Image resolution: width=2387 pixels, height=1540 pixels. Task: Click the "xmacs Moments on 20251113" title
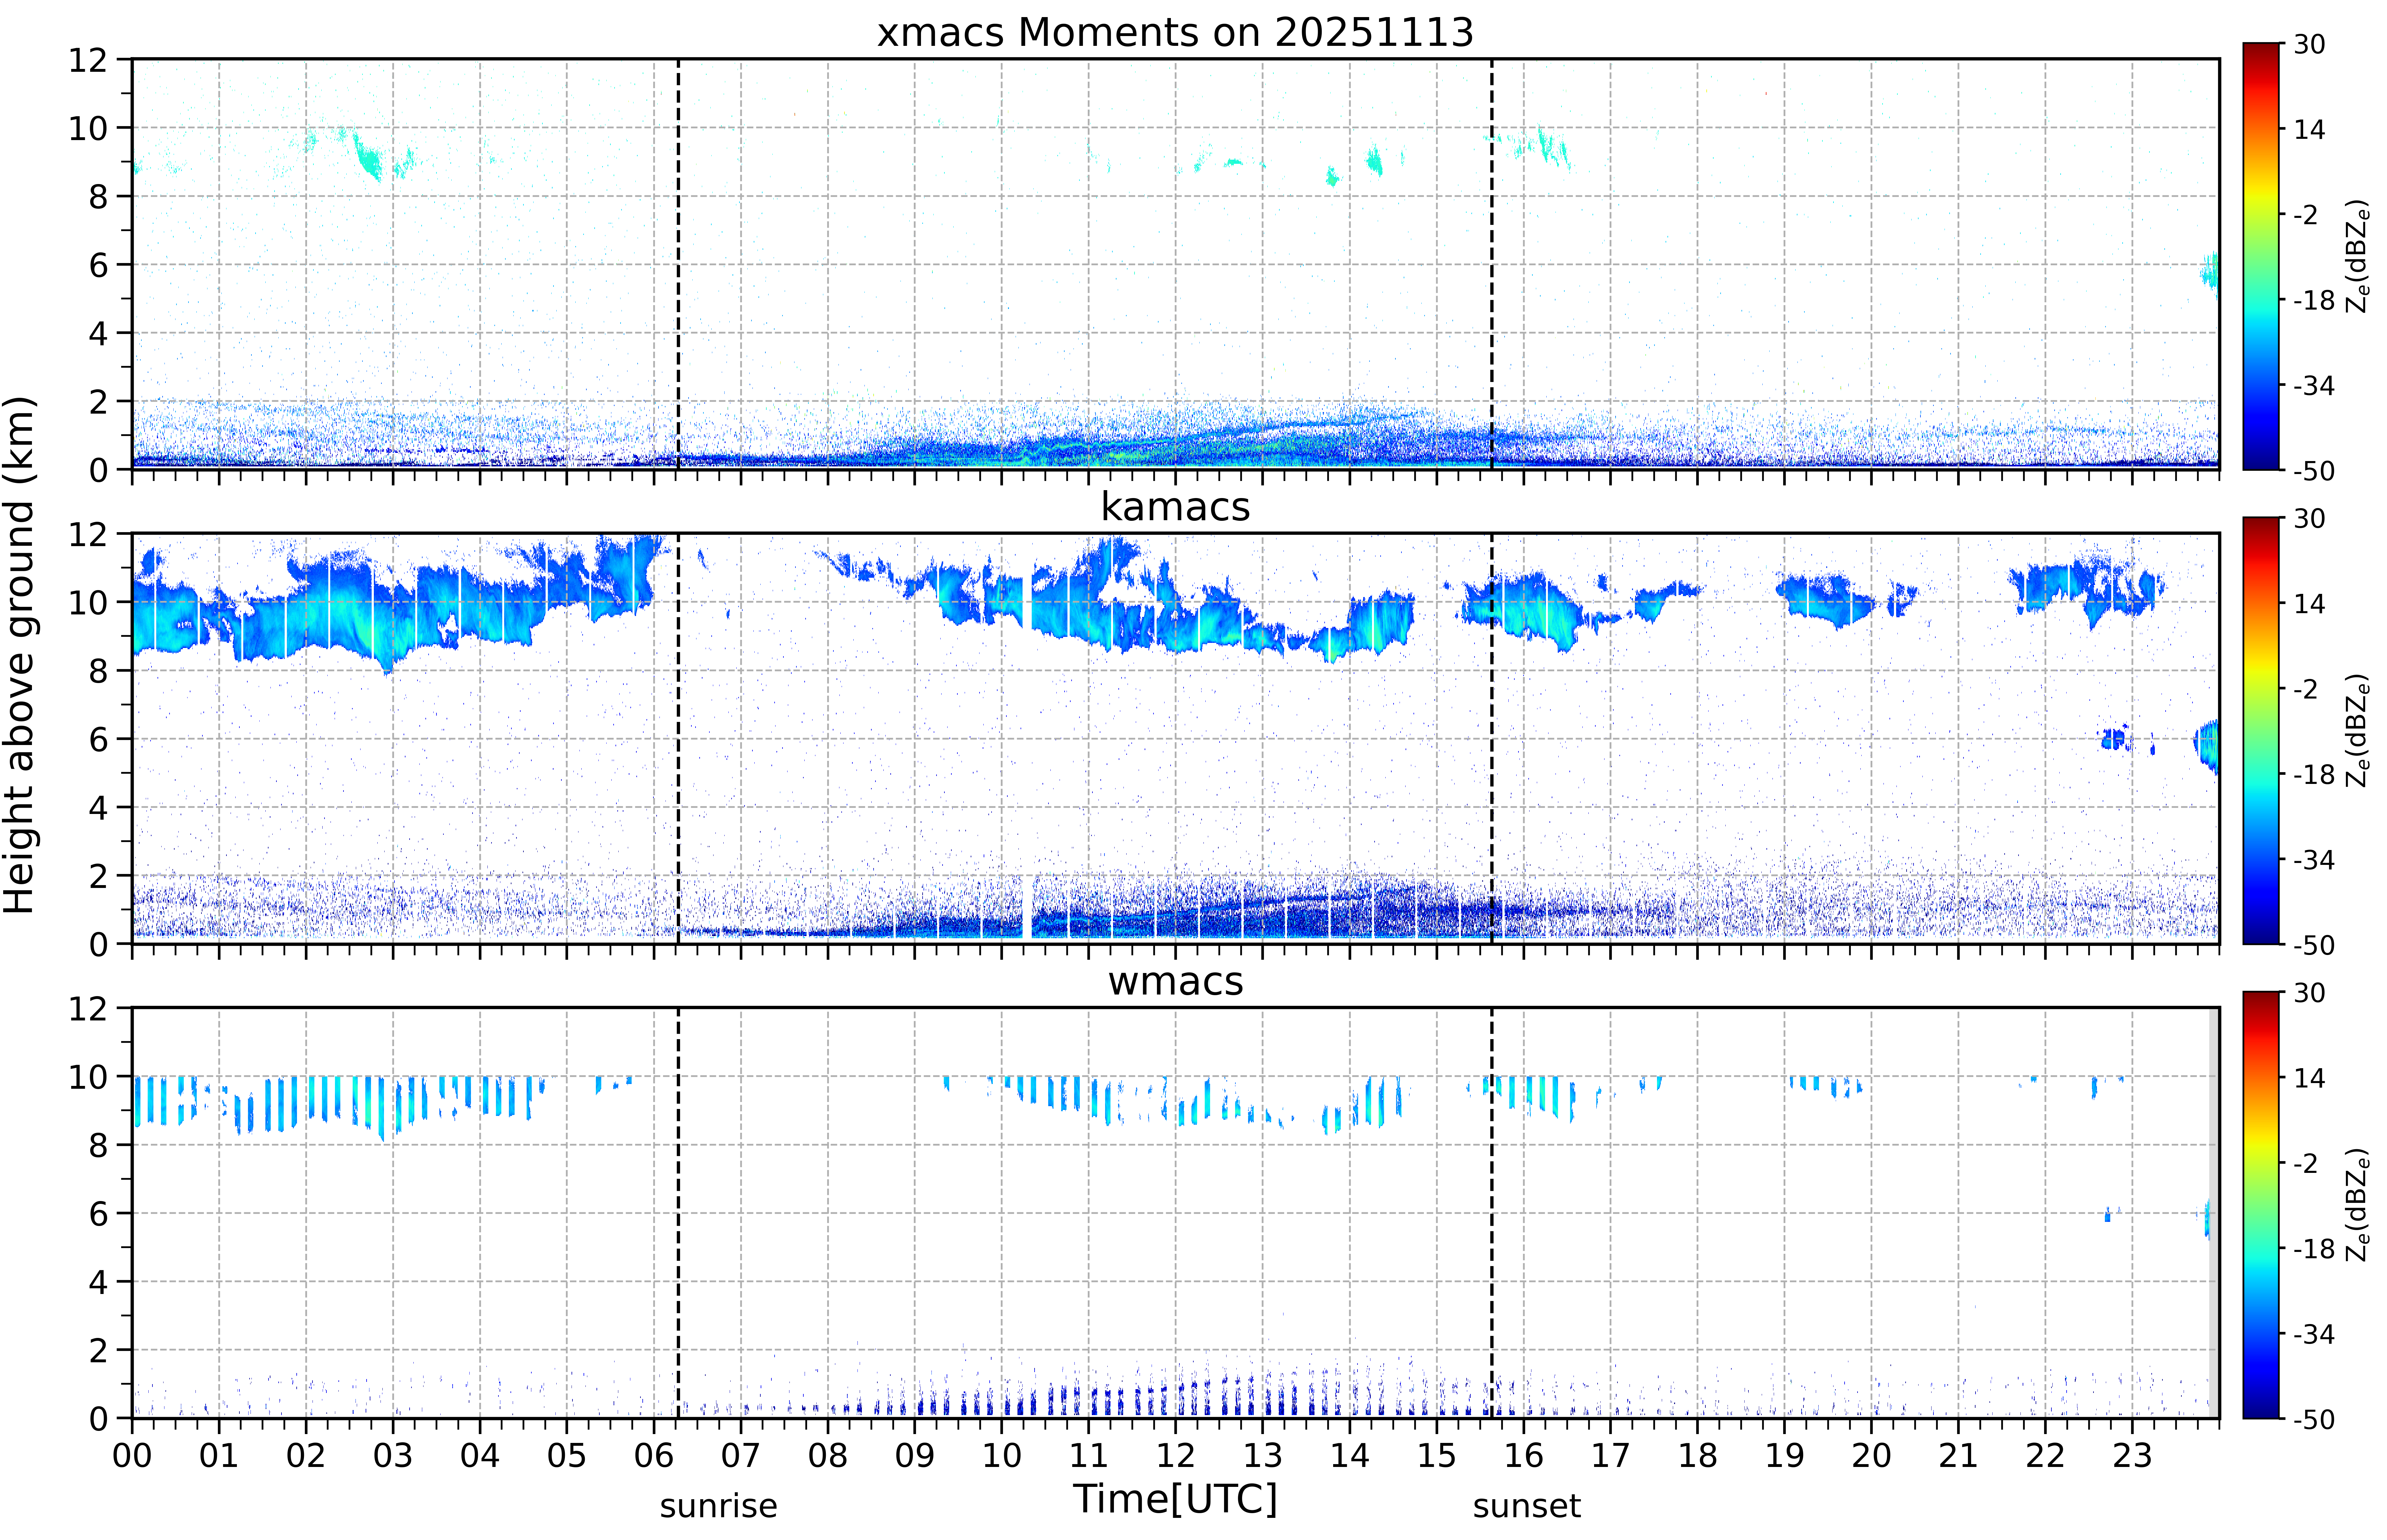pos(1175,32)
